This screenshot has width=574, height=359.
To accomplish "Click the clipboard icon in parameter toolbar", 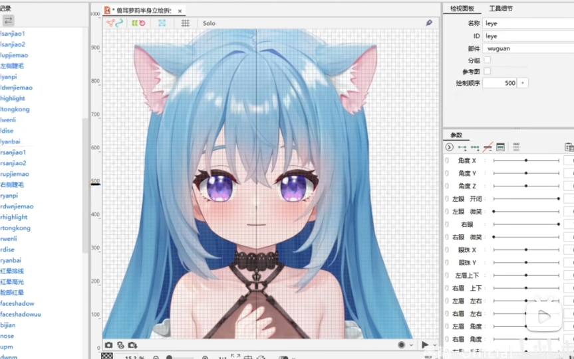I will coord(569,147).
